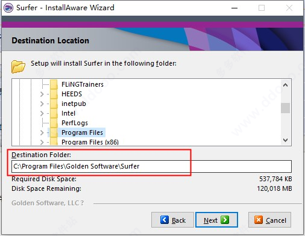Click the open folder icon beside setup text
The width and height of the screenshot is (305, 236).
point(18,66)
